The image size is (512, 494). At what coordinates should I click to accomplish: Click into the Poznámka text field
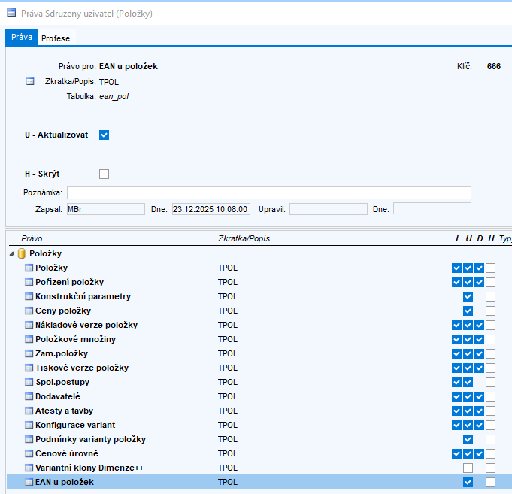[x=268, y=192]
